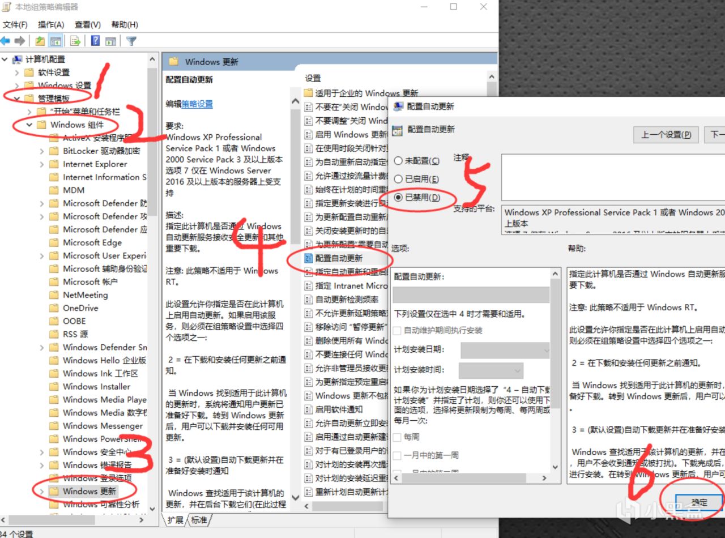
Task: Click inside the 注释 comment text box
Action: [x=613, y=177]
